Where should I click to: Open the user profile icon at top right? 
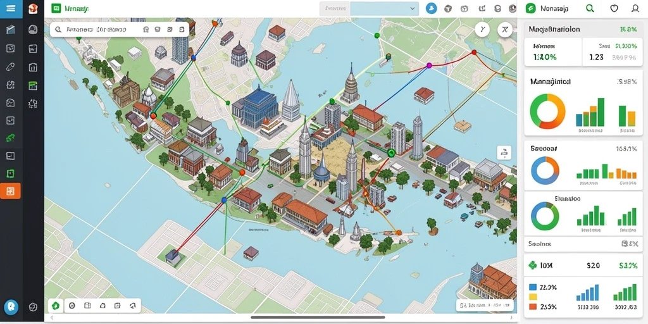point(635,8)
